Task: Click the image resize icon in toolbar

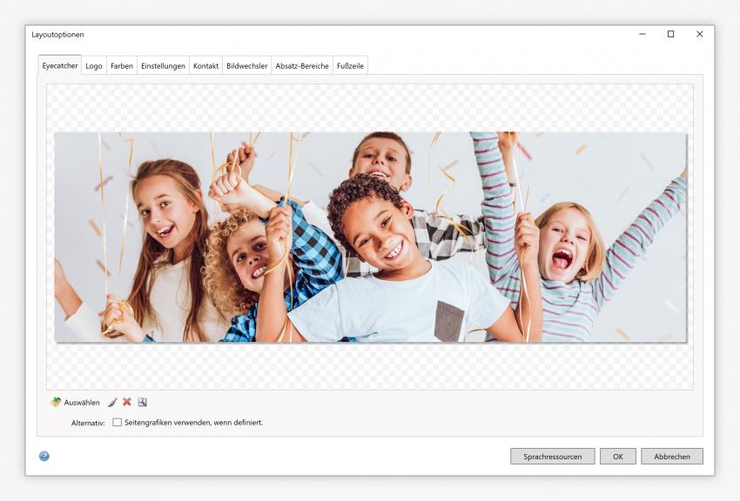Action: pyautogui.click(x=142, y=403)
